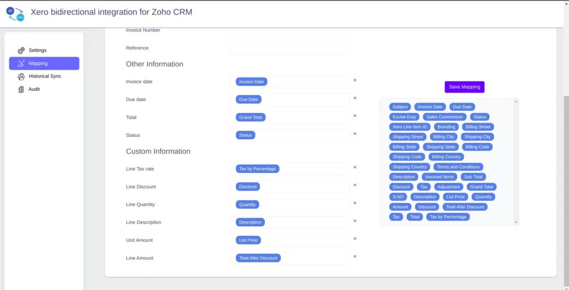Click the Total After Discount chip in Line Amount
569x290 pixels.
(x=258, y=258)
